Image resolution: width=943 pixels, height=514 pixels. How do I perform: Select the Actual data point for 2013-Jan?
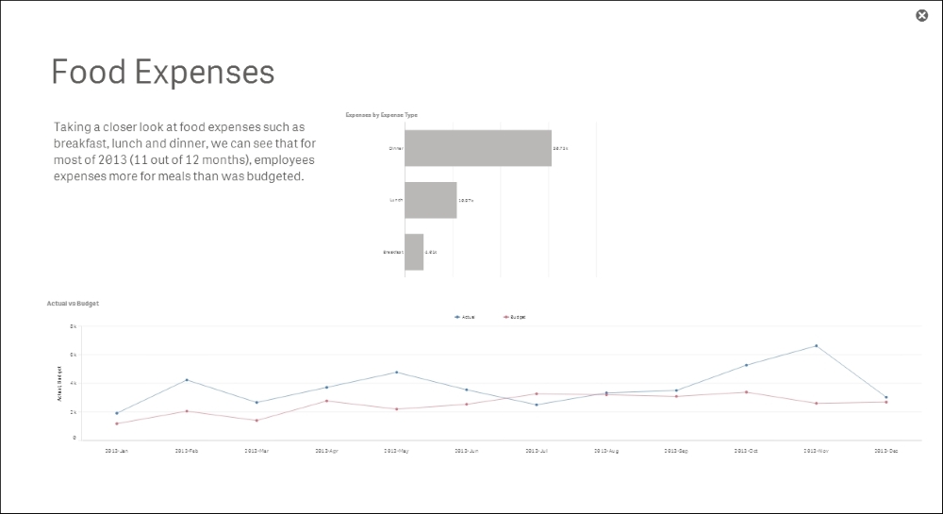(x=117, y=413)
